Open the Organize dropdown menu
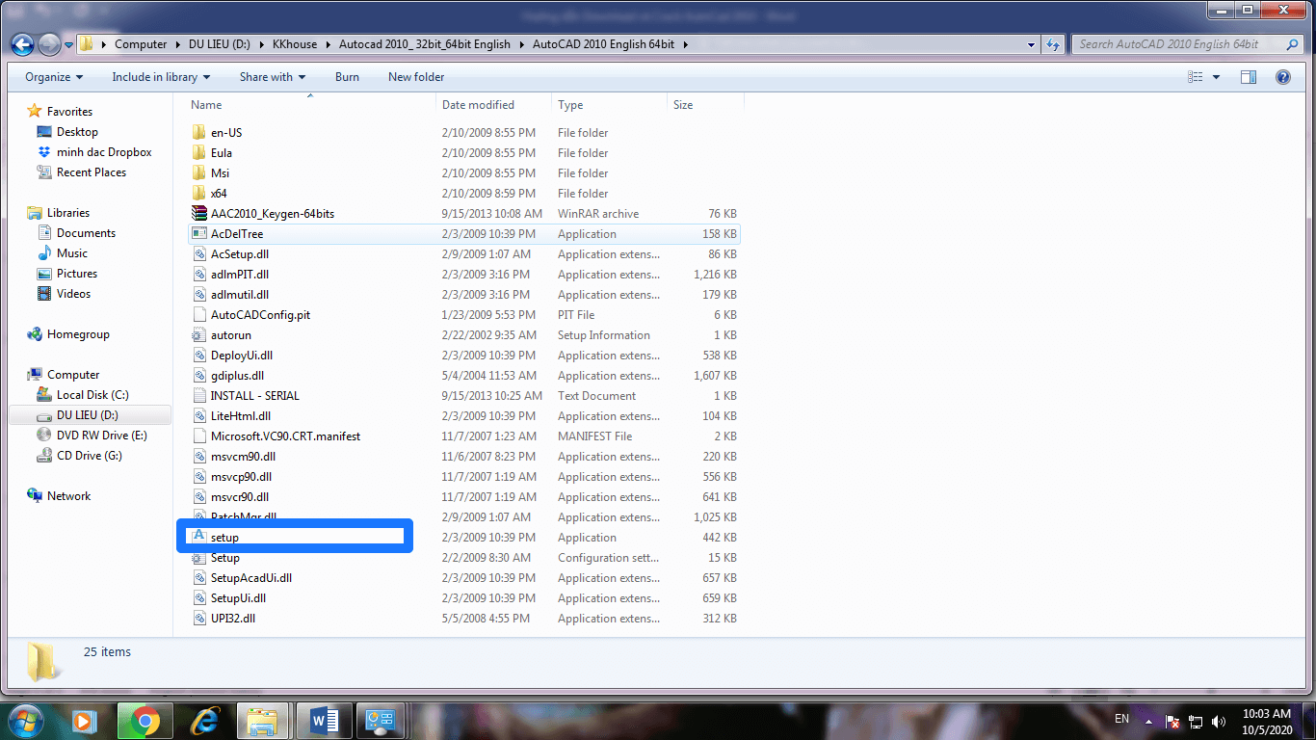Image resolution: width=1316 pixels, height=740 pixels. (54, 77)
